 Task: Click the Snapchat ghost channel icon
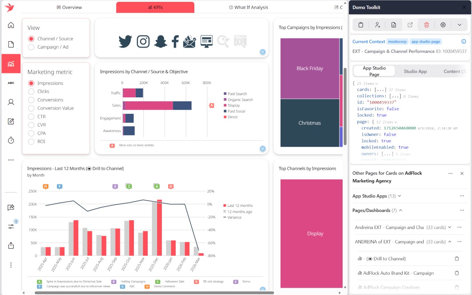pyautogui.click(x=160, y=42)
